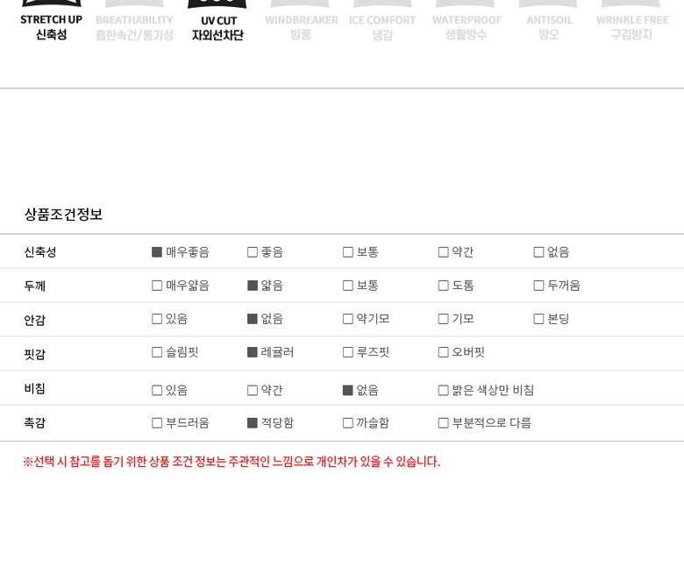The width and height of the screenshot is (684, 587).
Task: Tick the 부드러움 checkbox in 촉감 row
Action: (x=157, y=423)
